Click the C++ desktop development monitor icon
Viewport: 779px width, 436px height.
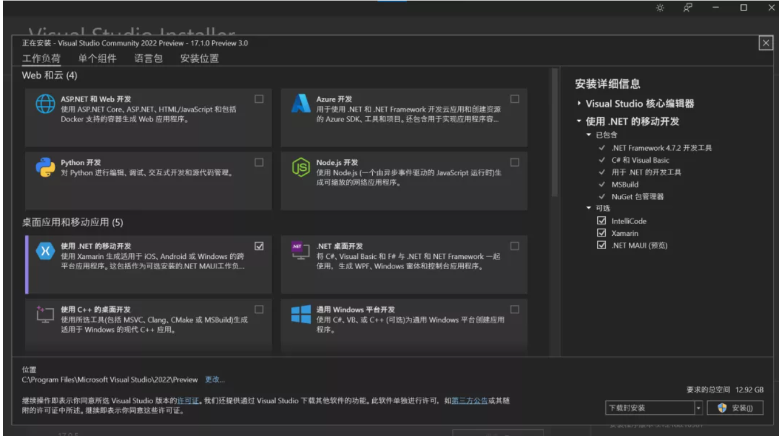click(x=45, y=313)
